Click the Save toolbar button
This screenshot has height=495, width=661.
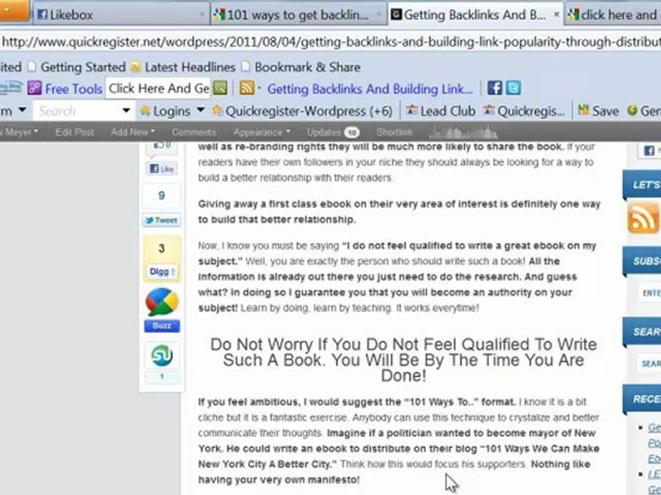(598, 111)
